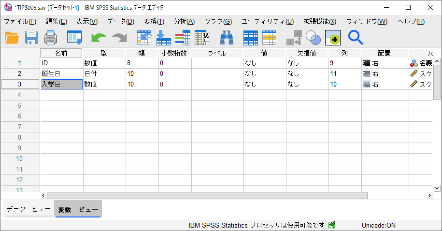Screen dimensions: 442x231
Task: Open the データ(D) menu
Action: pyautogui.click(x=121, y=22)
